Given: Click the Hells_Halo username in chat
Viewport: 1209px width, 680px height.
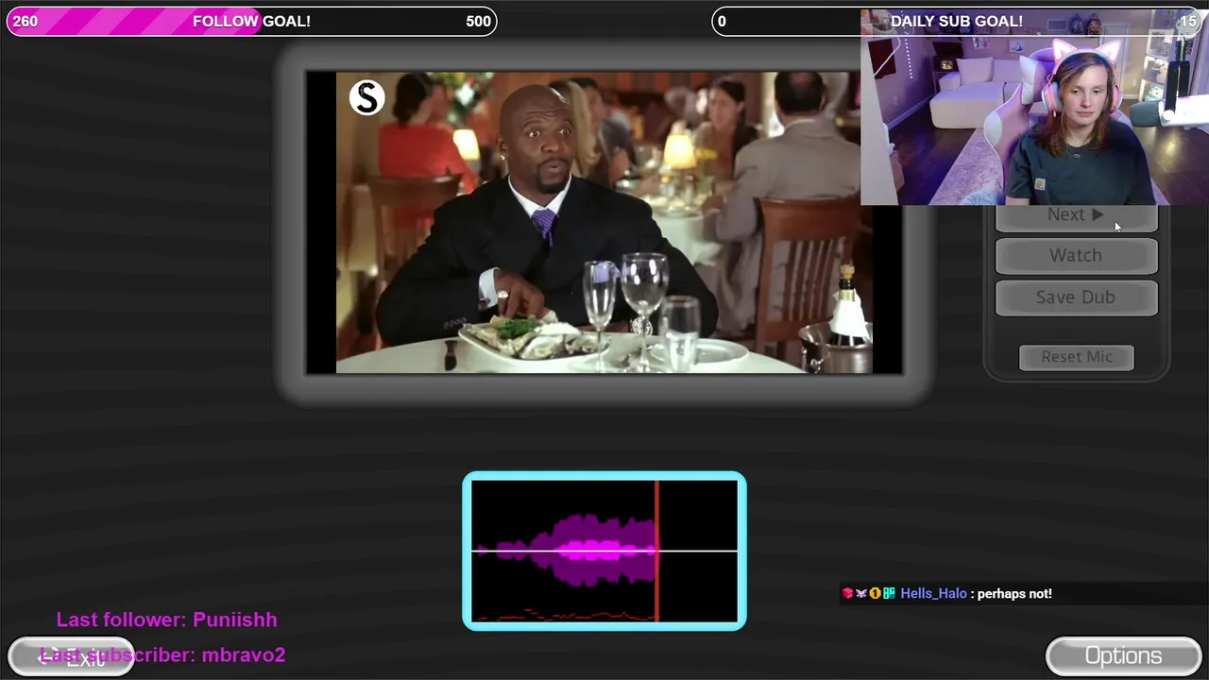Looking at the screenshot, I should pyautogui.click(x=933, y=593).
